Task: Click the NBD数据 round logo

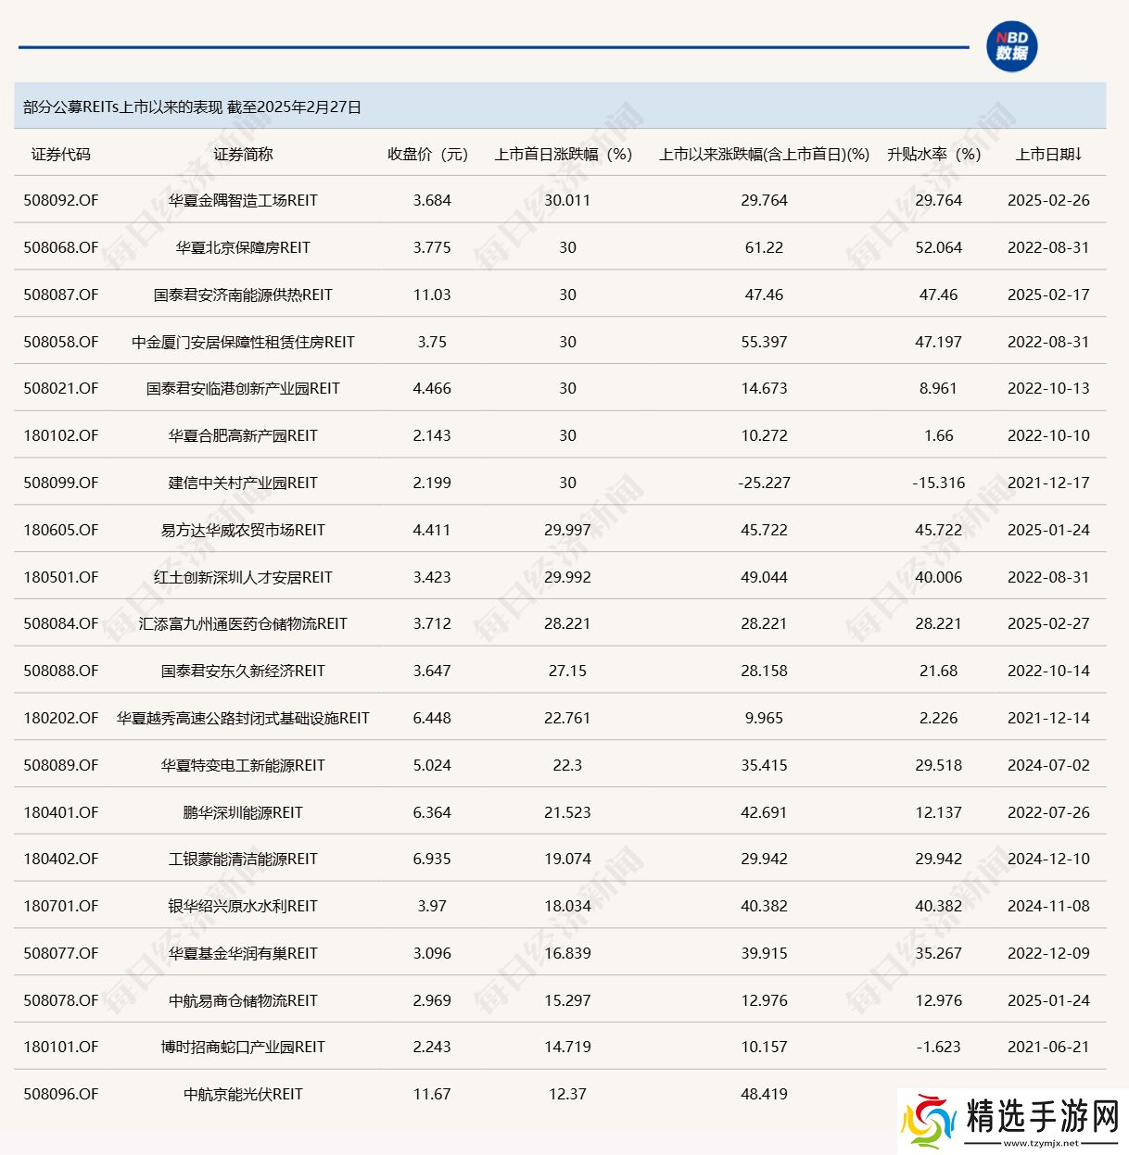Action: [1011, 47]
